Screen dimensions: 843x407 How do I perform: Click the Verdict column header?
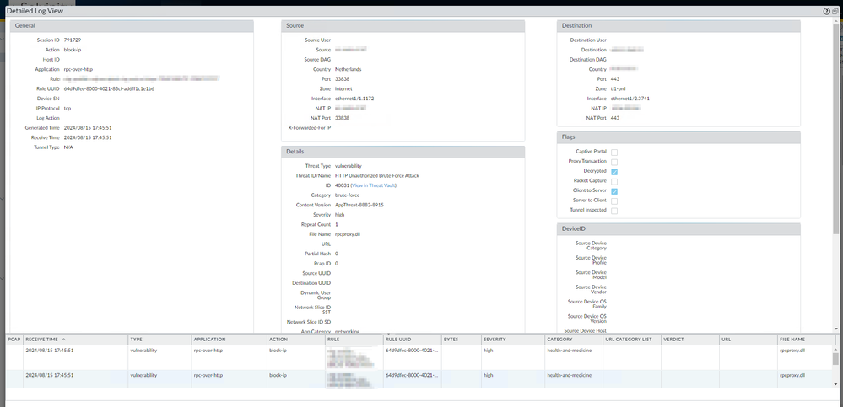pyautogui.click(x=689, y=340)
